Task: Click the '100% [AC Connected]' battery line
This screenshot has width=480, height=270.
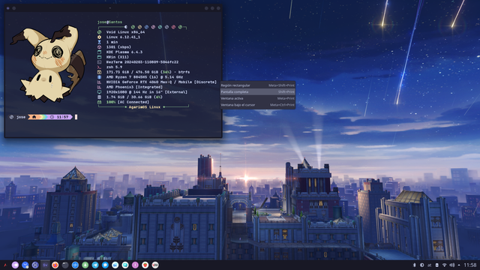Action: click(127, 102)
